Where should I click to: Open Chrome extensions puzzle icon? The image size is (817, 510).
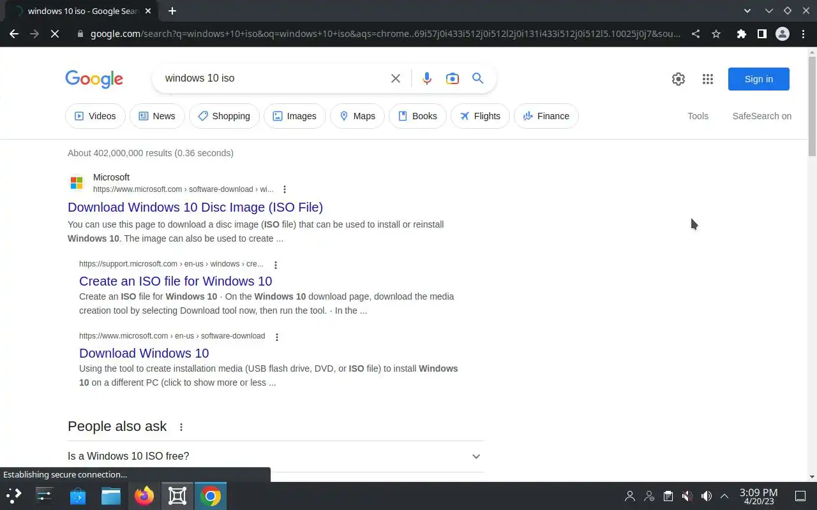[741, 34]
